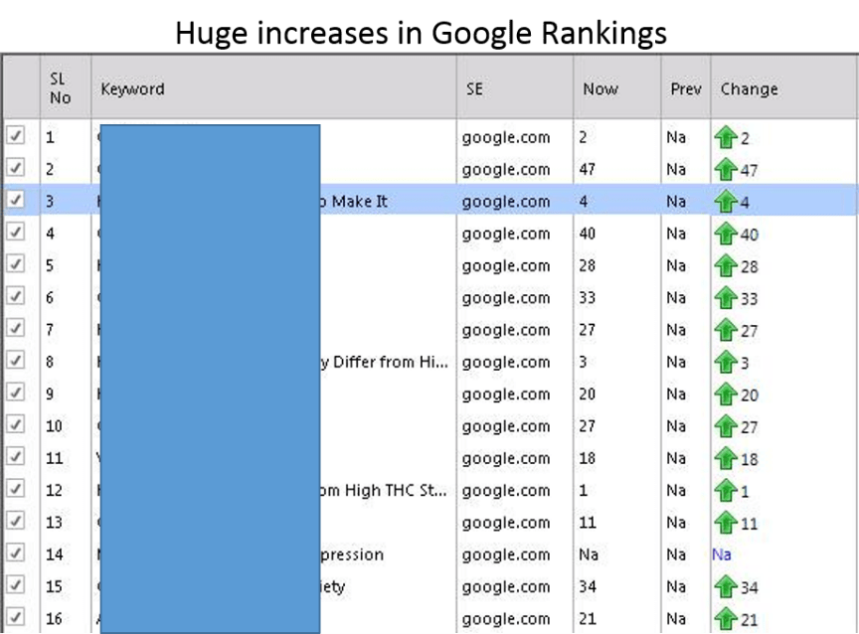Screen dimensions: 859x634
Task: Sort by the Prev column header
Action: [685, 86]
